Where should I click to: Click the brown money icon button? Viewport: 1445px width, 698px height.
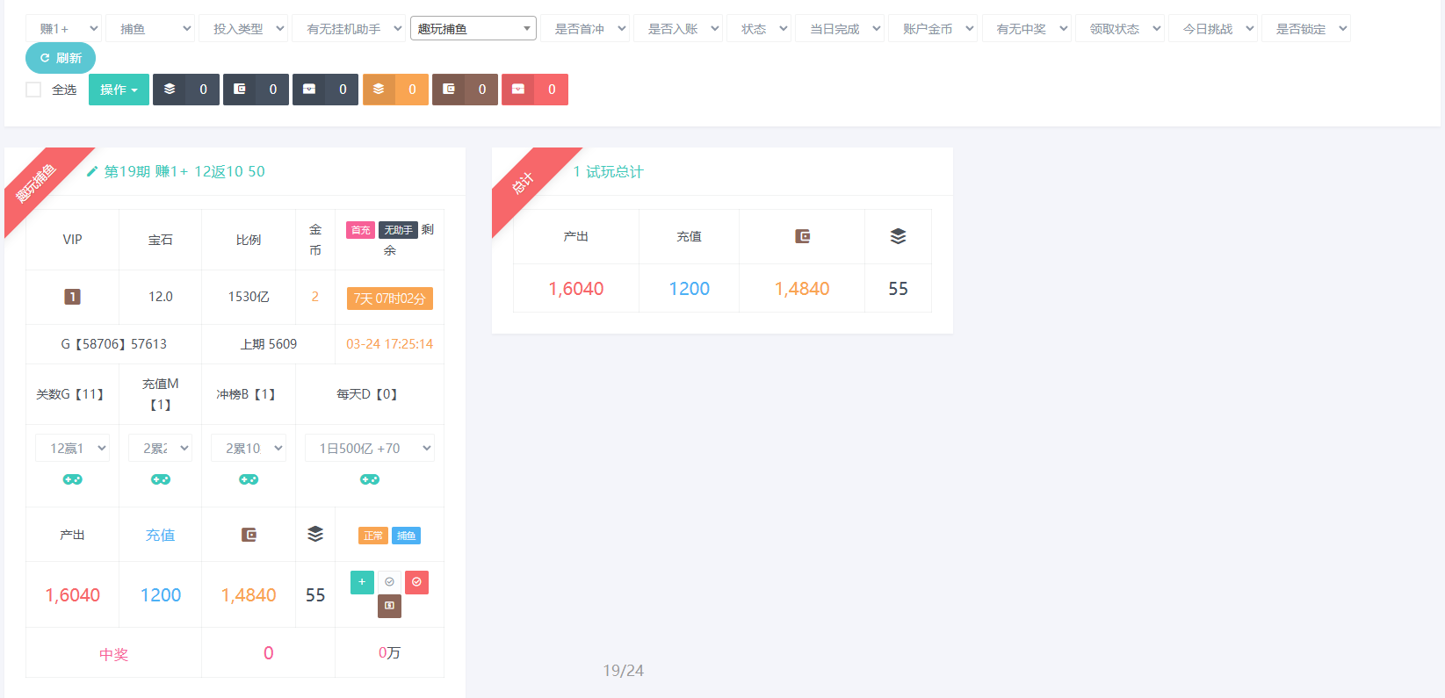point(389,606)
